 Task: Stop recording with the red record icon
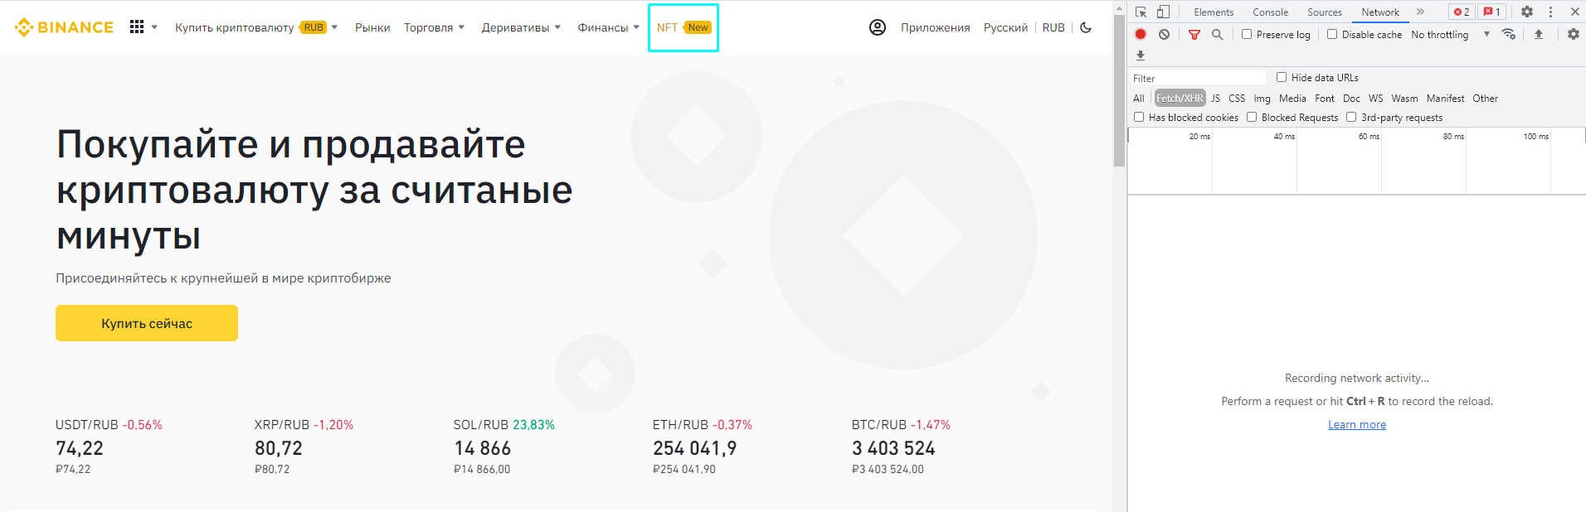(1141, 34)
